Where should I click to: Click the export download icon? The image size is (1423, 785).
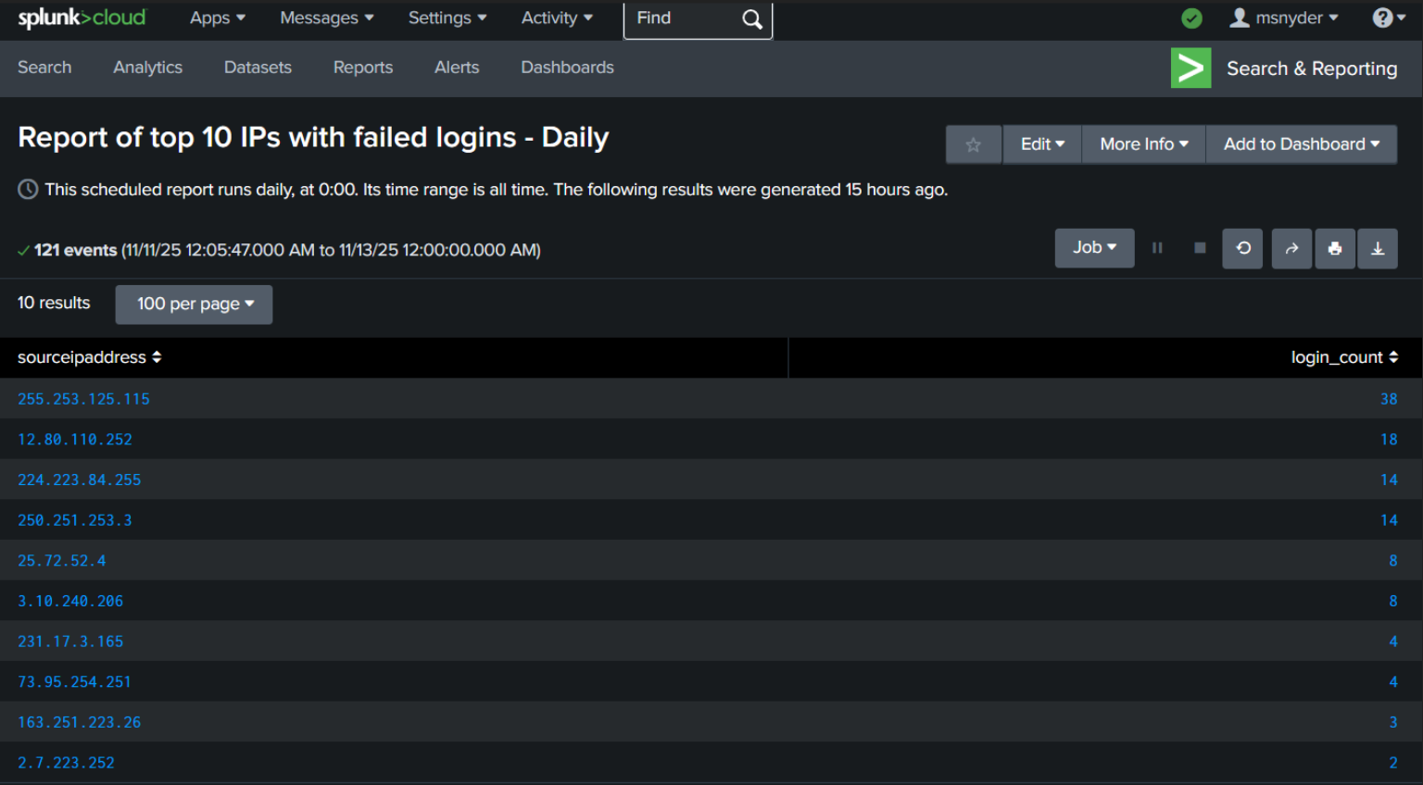coord(1378,248)
